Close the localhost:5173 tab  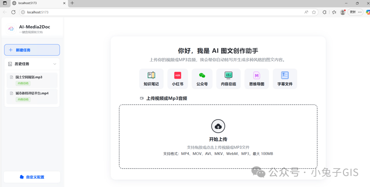[64, 3]
